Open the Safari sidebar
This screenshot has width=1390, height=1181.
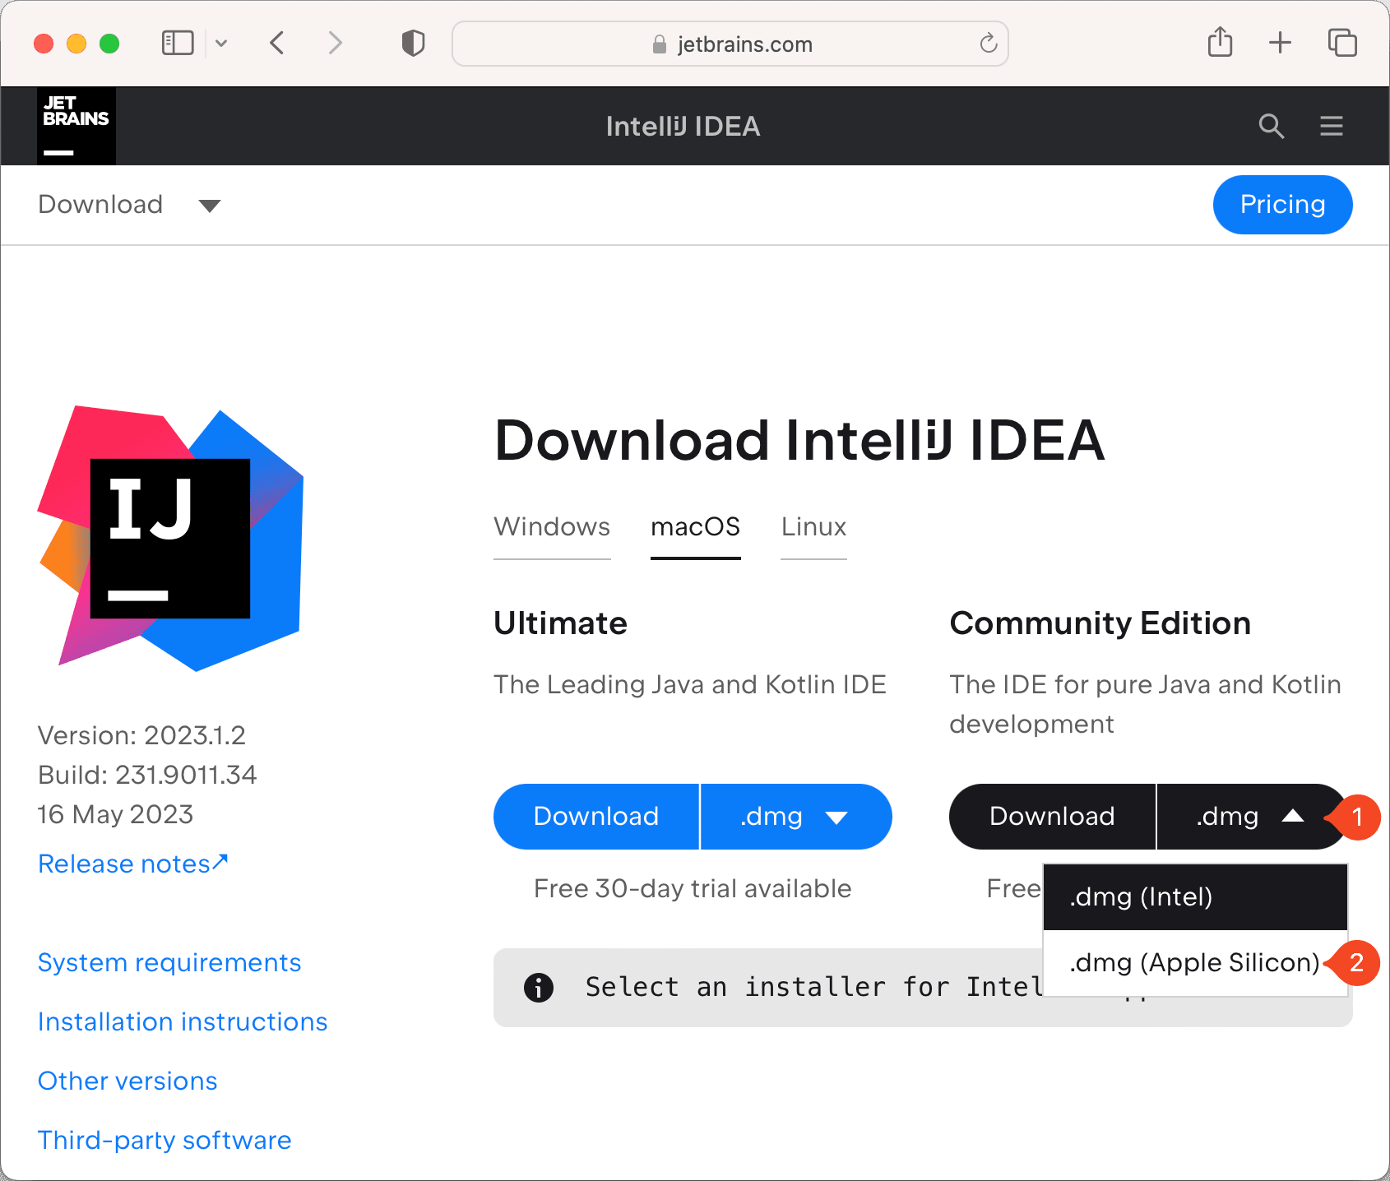tap(177, 43)
